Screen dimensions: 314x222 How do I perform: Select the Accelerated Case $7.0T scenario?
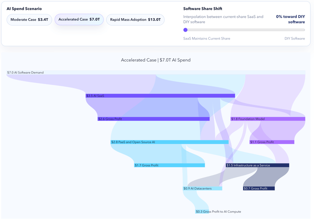[x=79, y=19]
